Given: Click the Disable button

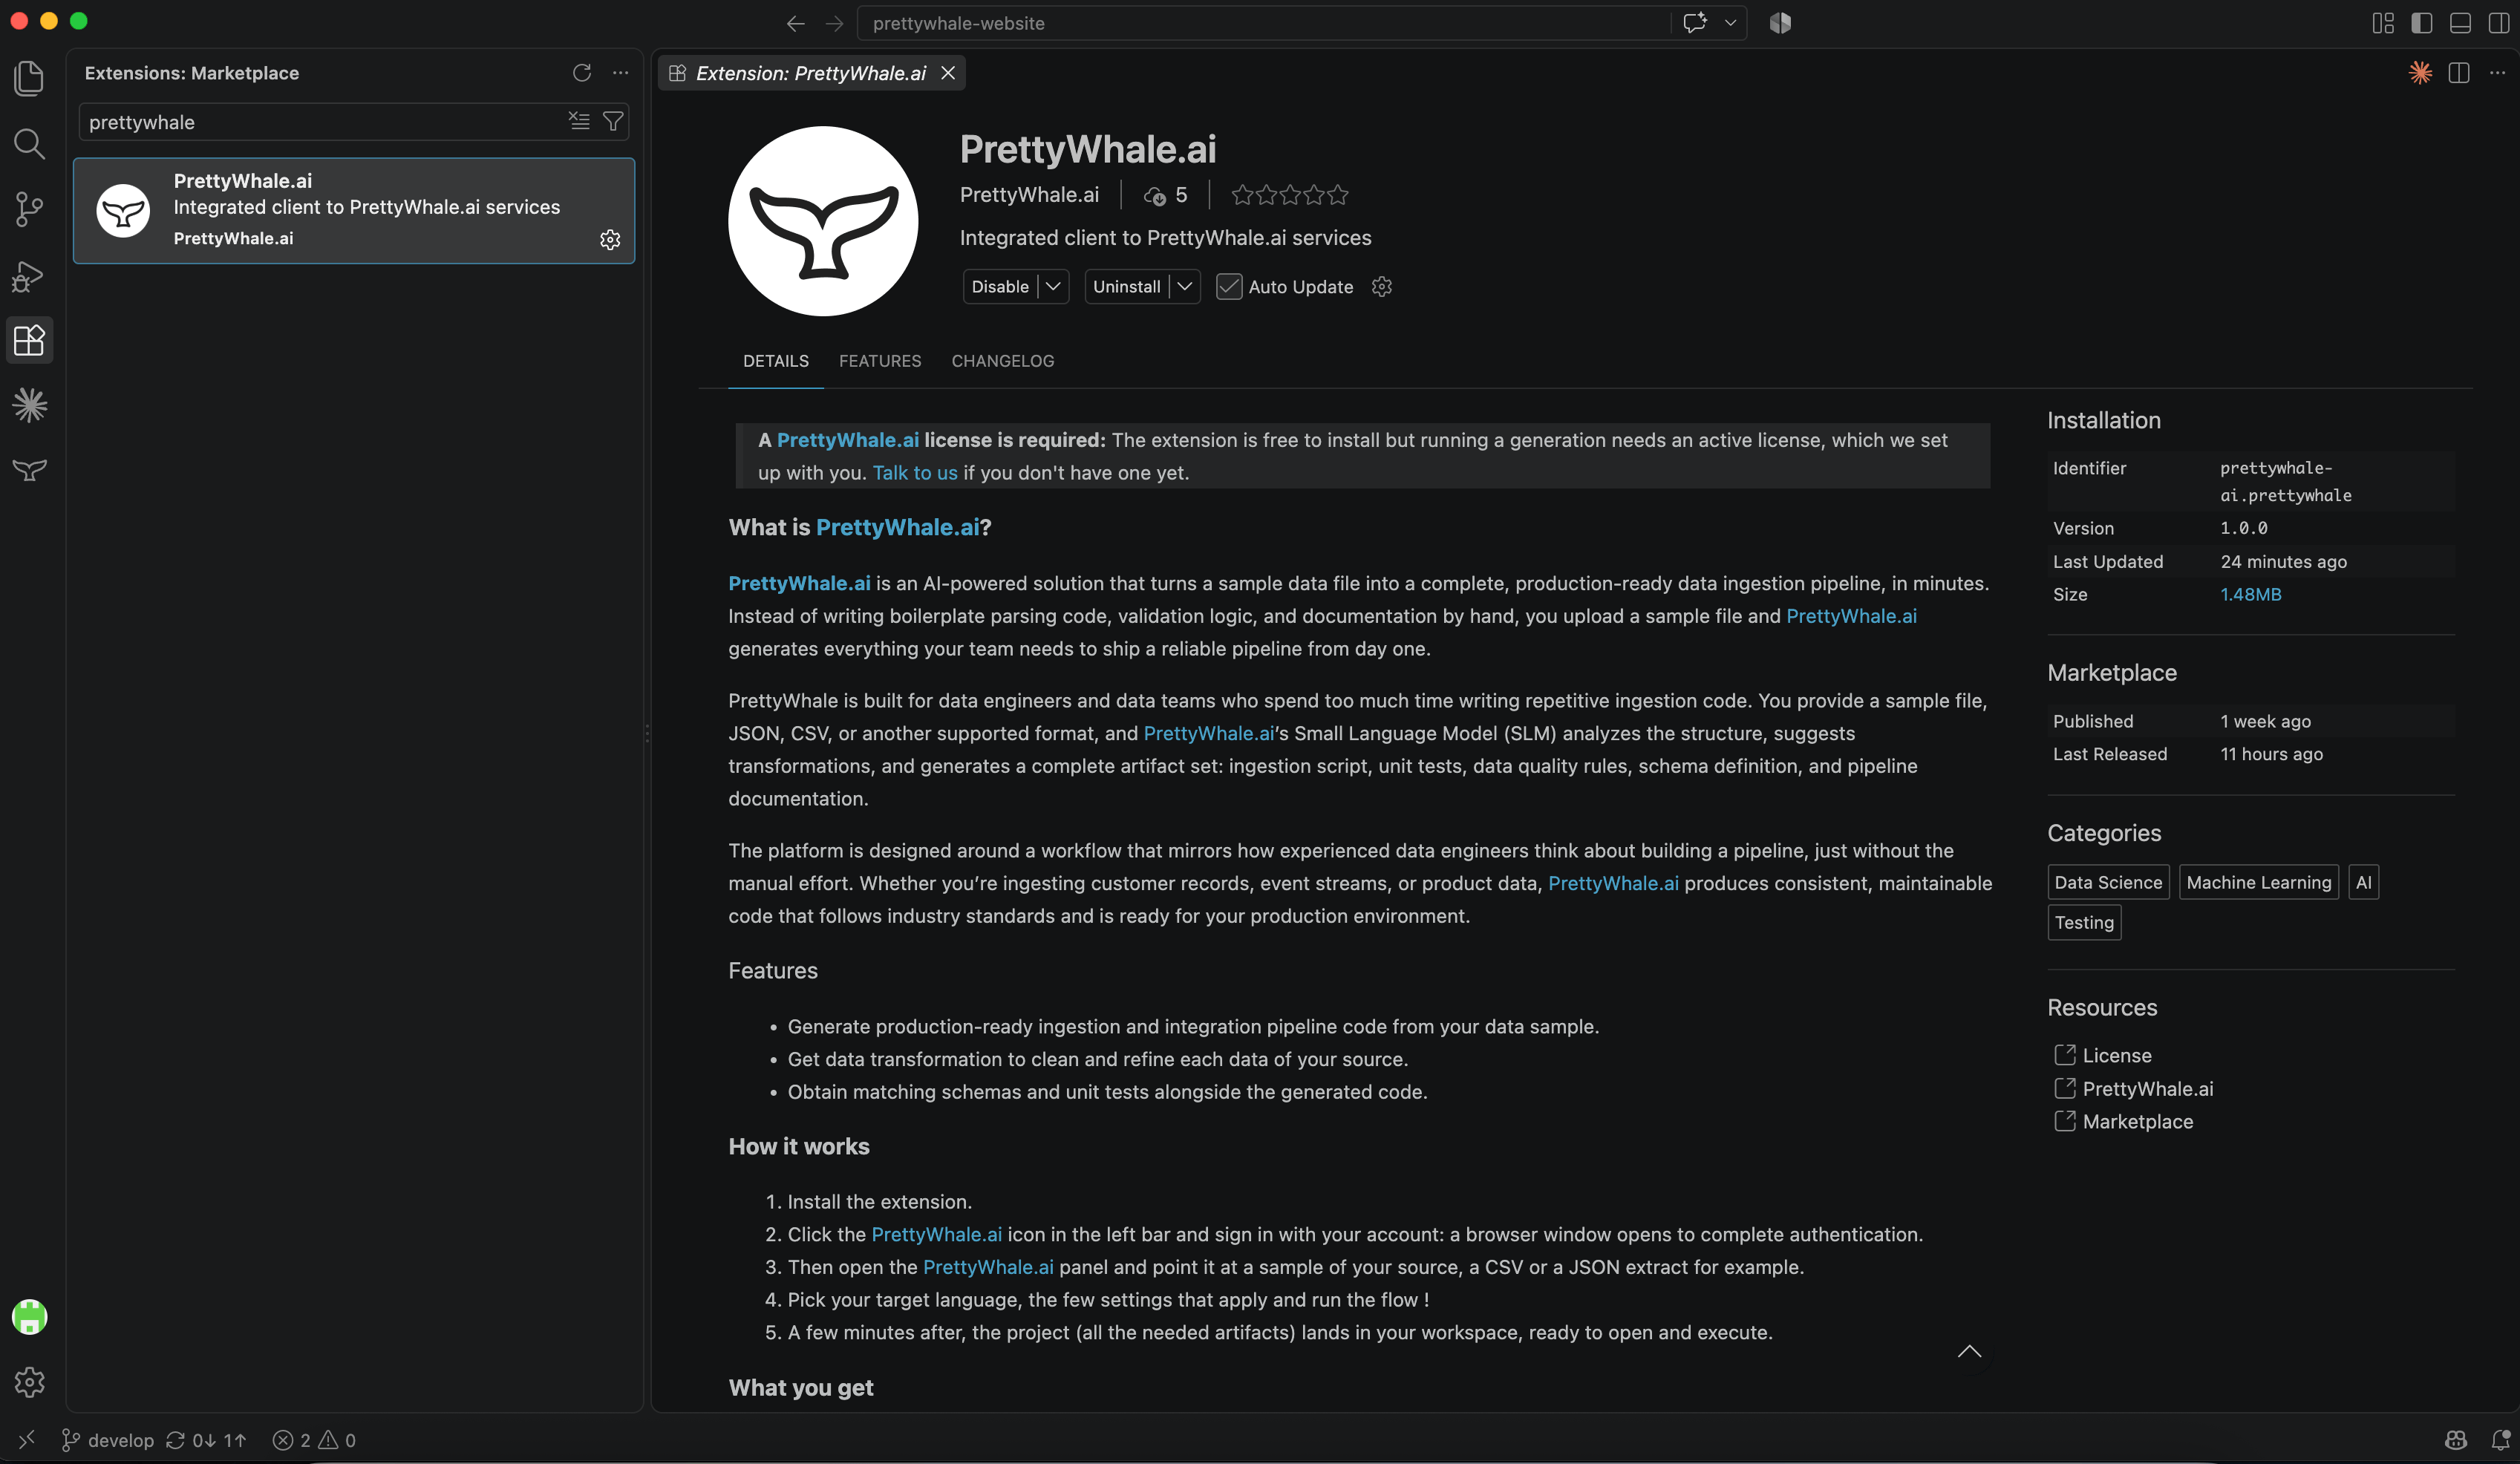Looking at the screenshot, I should 1000,287.
